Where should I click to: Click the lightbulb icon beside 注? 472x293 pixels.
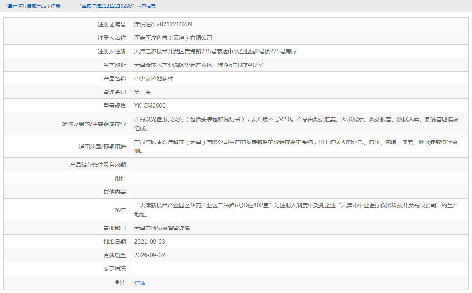coord(117,283)
